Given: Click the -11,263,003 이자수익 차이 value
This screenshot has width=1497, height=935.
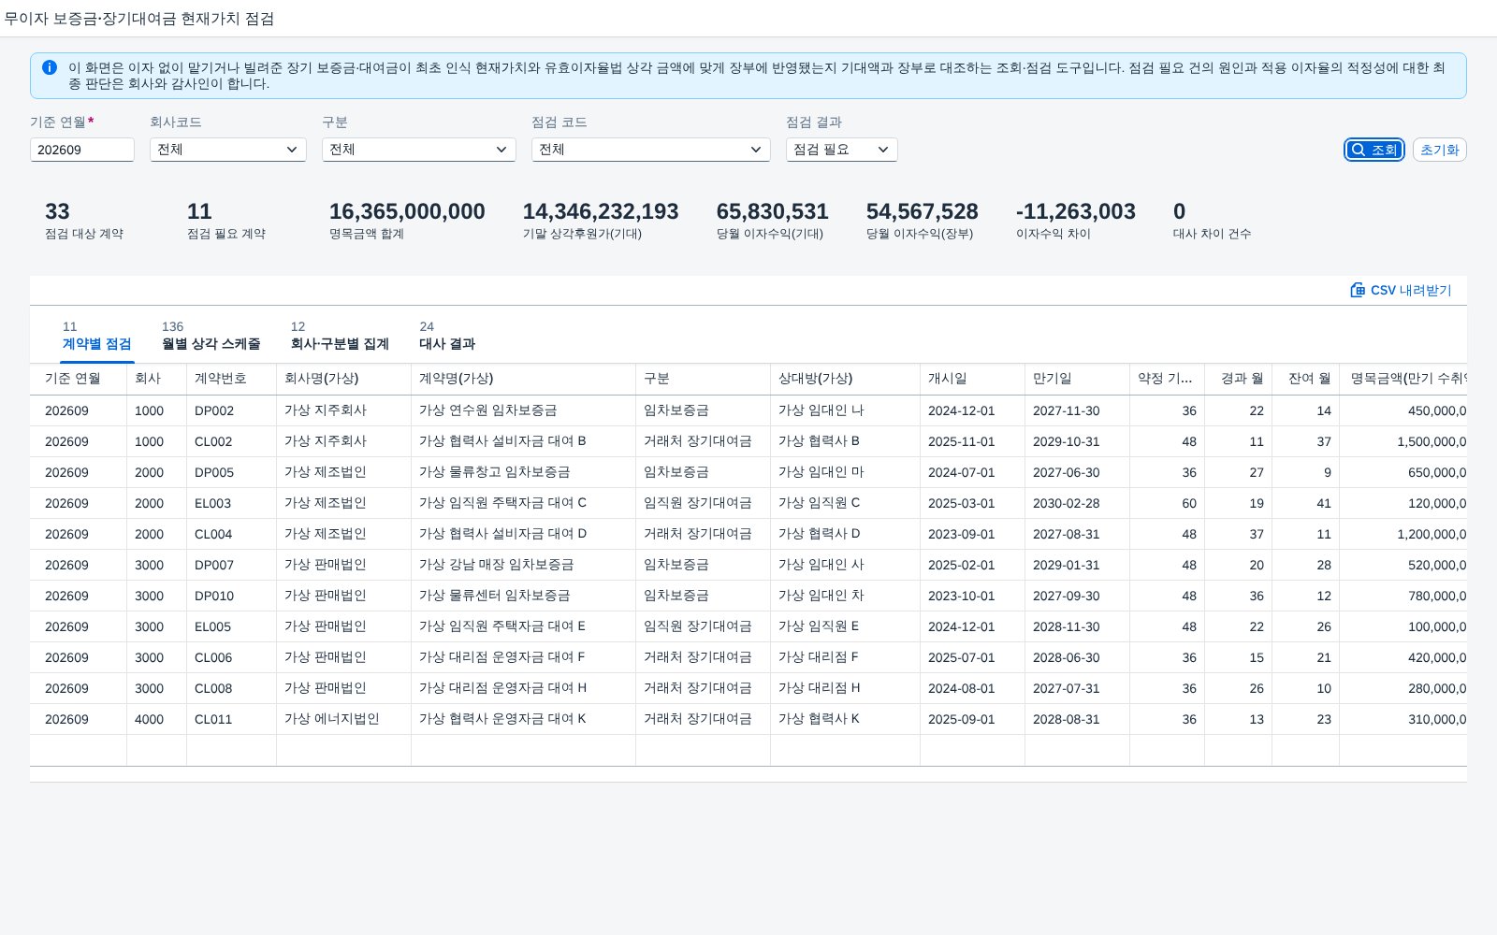Looking at the screenshot, I should 1076,212.
